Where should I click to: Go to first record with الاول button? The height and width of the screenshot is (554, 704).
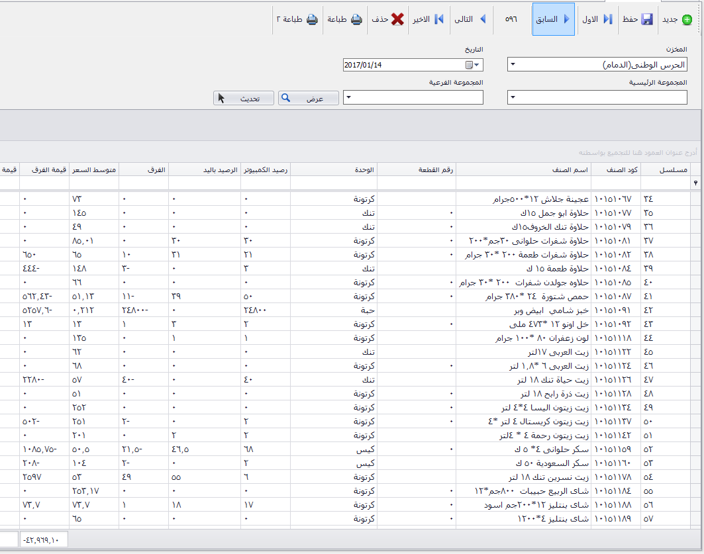click(598, 20)
